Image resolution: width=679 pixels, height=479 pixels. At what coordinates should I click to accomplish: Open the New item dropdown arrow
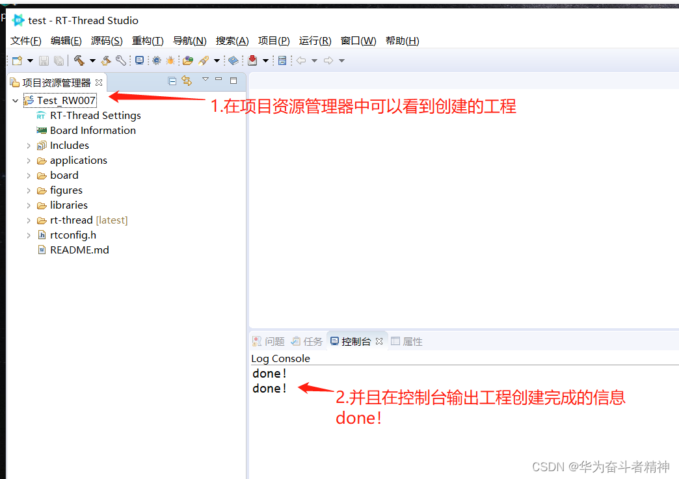click(x=30, y=60)
